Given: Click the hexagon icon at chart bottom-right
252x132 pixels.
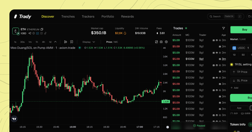Looking at the screenshot, I should tap(167, 127).
